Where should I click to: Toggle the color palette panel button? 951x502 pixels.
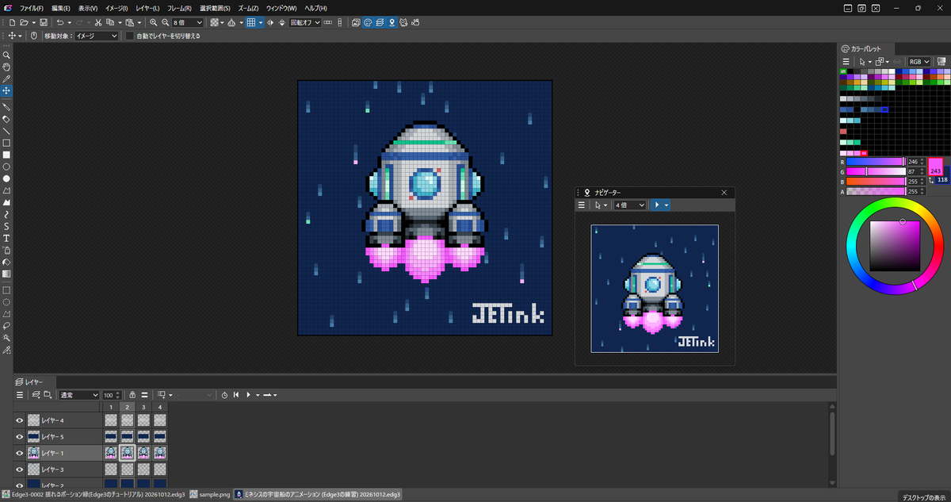click(368, 22)
